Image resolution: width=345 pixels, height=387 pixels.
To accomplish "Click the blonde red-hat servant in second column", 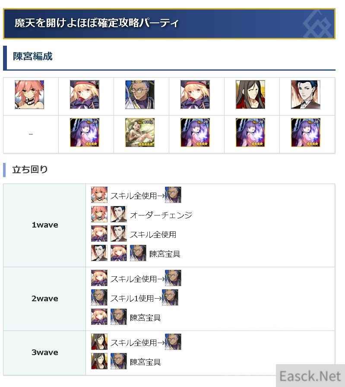I will tap(85, 94).
